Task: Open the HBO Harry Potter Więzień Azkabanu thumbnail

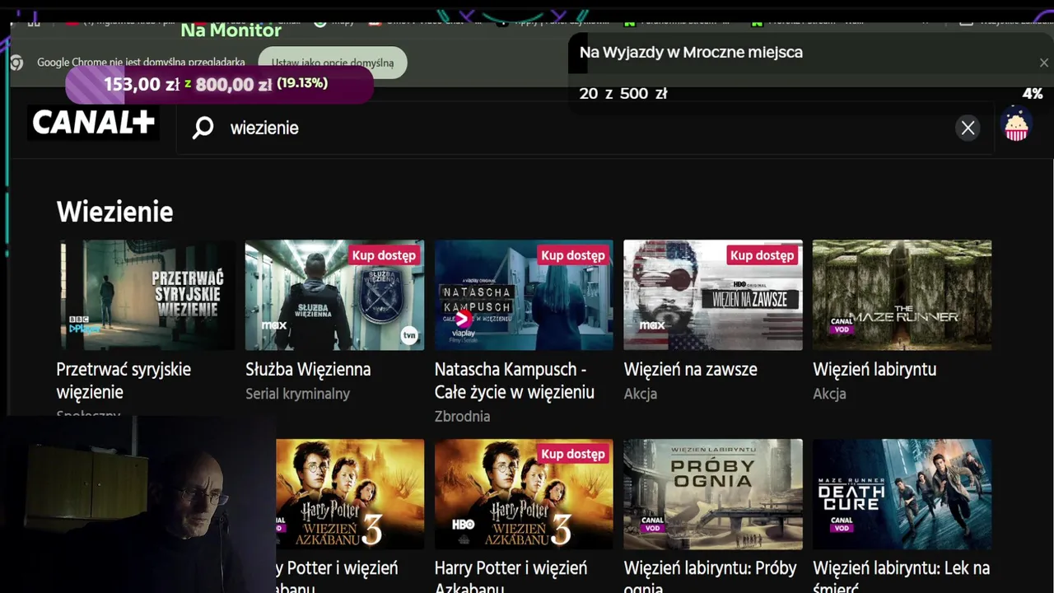Action: (524, 494)
